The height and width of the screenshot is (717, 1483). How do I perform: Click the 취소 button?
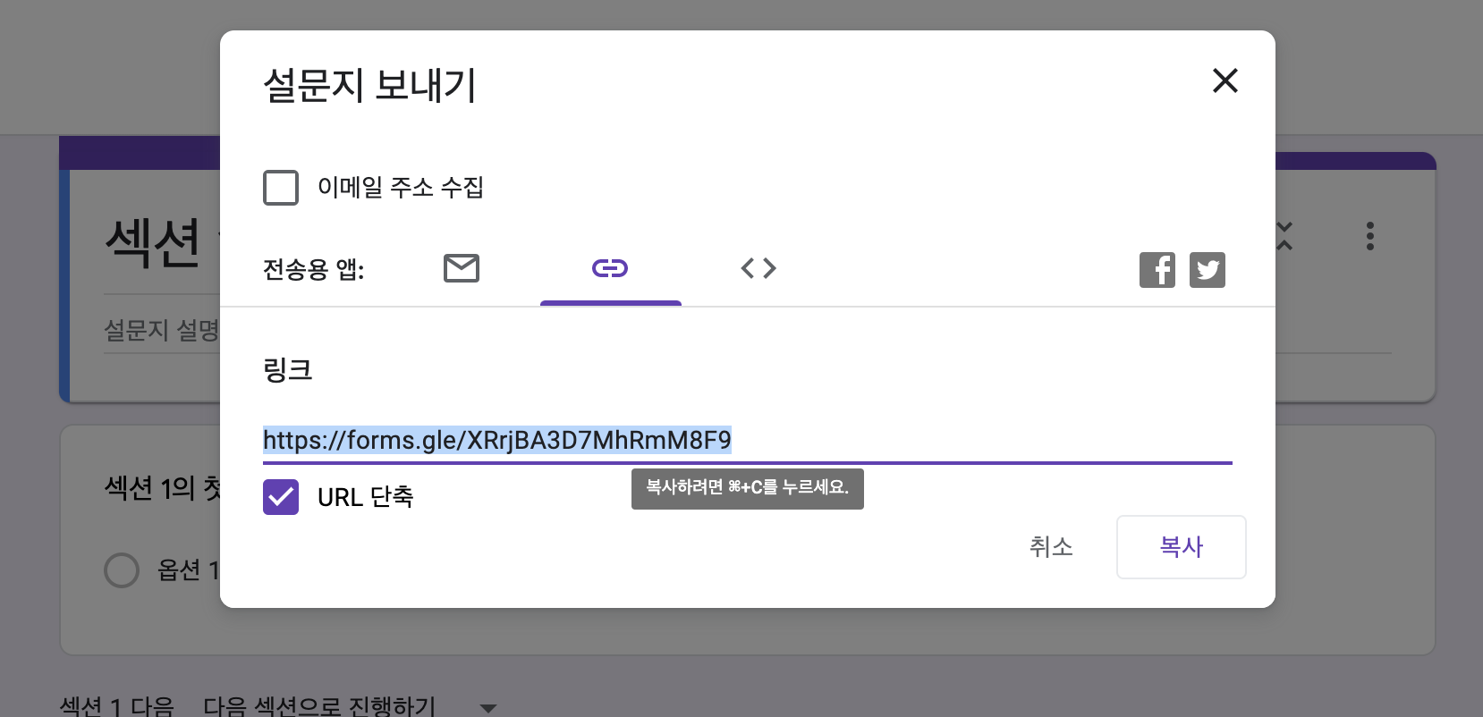(x=1051, y=546)
